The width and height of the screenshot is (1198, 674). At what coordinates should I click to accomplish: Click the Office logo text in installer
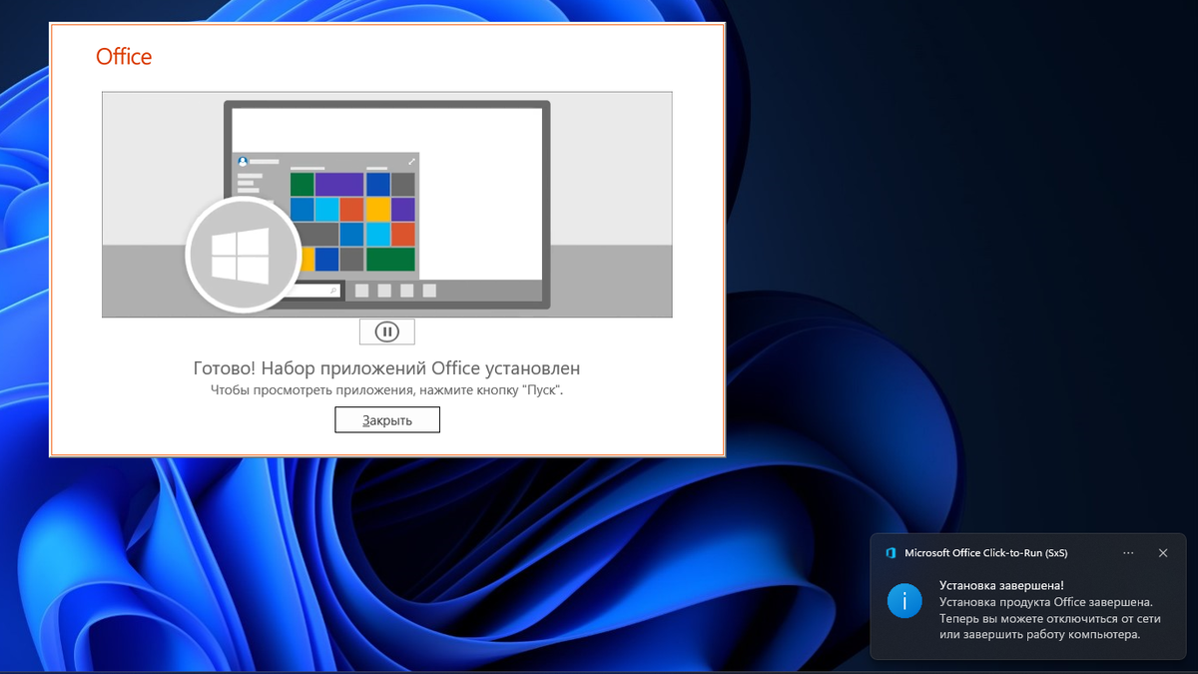(x=124, y=57)
